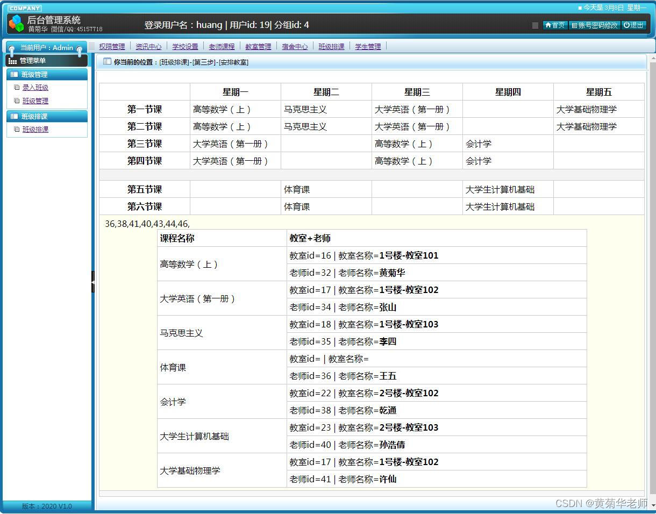Open the 班级排课 sidebar link
Image resolution: width=656 pixels, height=514 pixels.
tap(35, 130)
